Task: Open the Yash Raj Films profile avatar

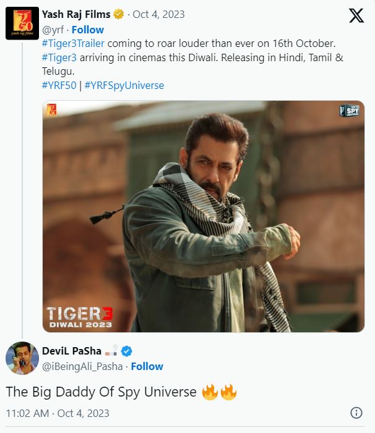Action: (22, 23)
